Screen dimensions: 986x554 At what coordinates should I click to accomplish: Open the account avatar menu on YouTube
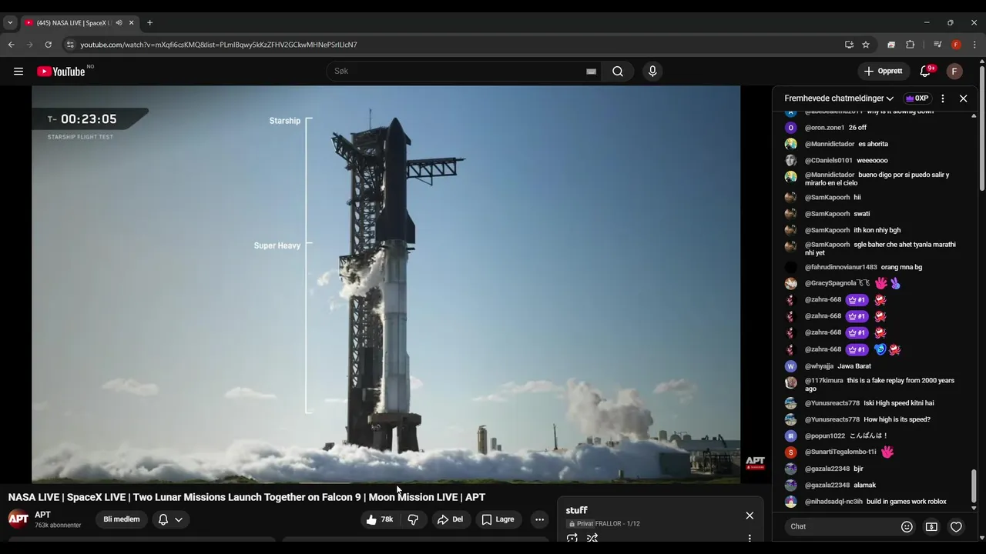coord(954,72)
